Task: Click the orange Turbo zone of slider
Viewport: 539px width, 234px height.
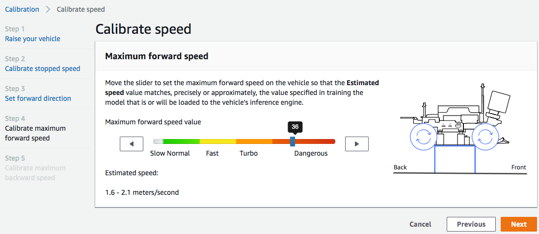Action: (x=254, y=141)
